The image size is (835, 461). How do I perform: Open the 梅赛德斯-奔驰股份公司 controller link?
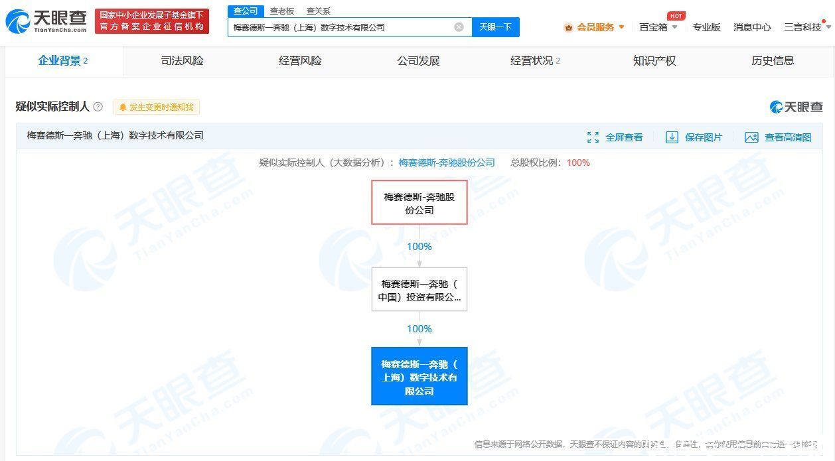[x=447, y=163]
